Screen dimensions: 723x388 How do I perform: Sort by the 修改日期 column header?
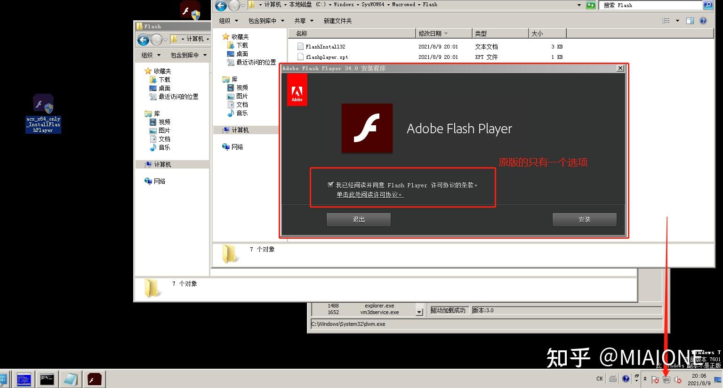click(444, 33)
